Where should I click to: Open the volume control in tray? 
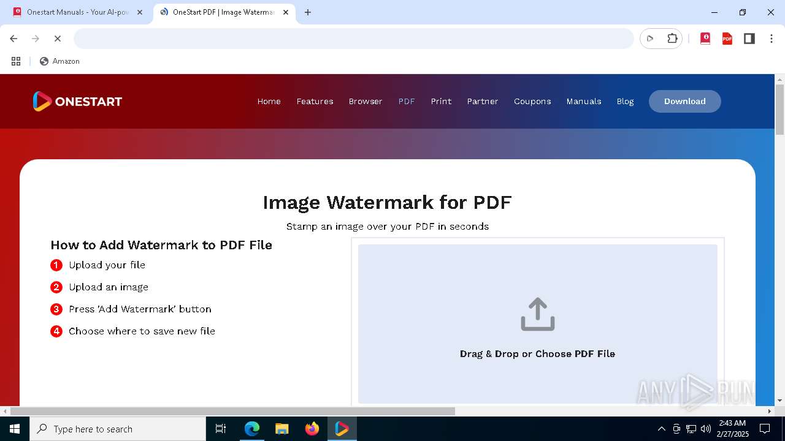(706, 429)
